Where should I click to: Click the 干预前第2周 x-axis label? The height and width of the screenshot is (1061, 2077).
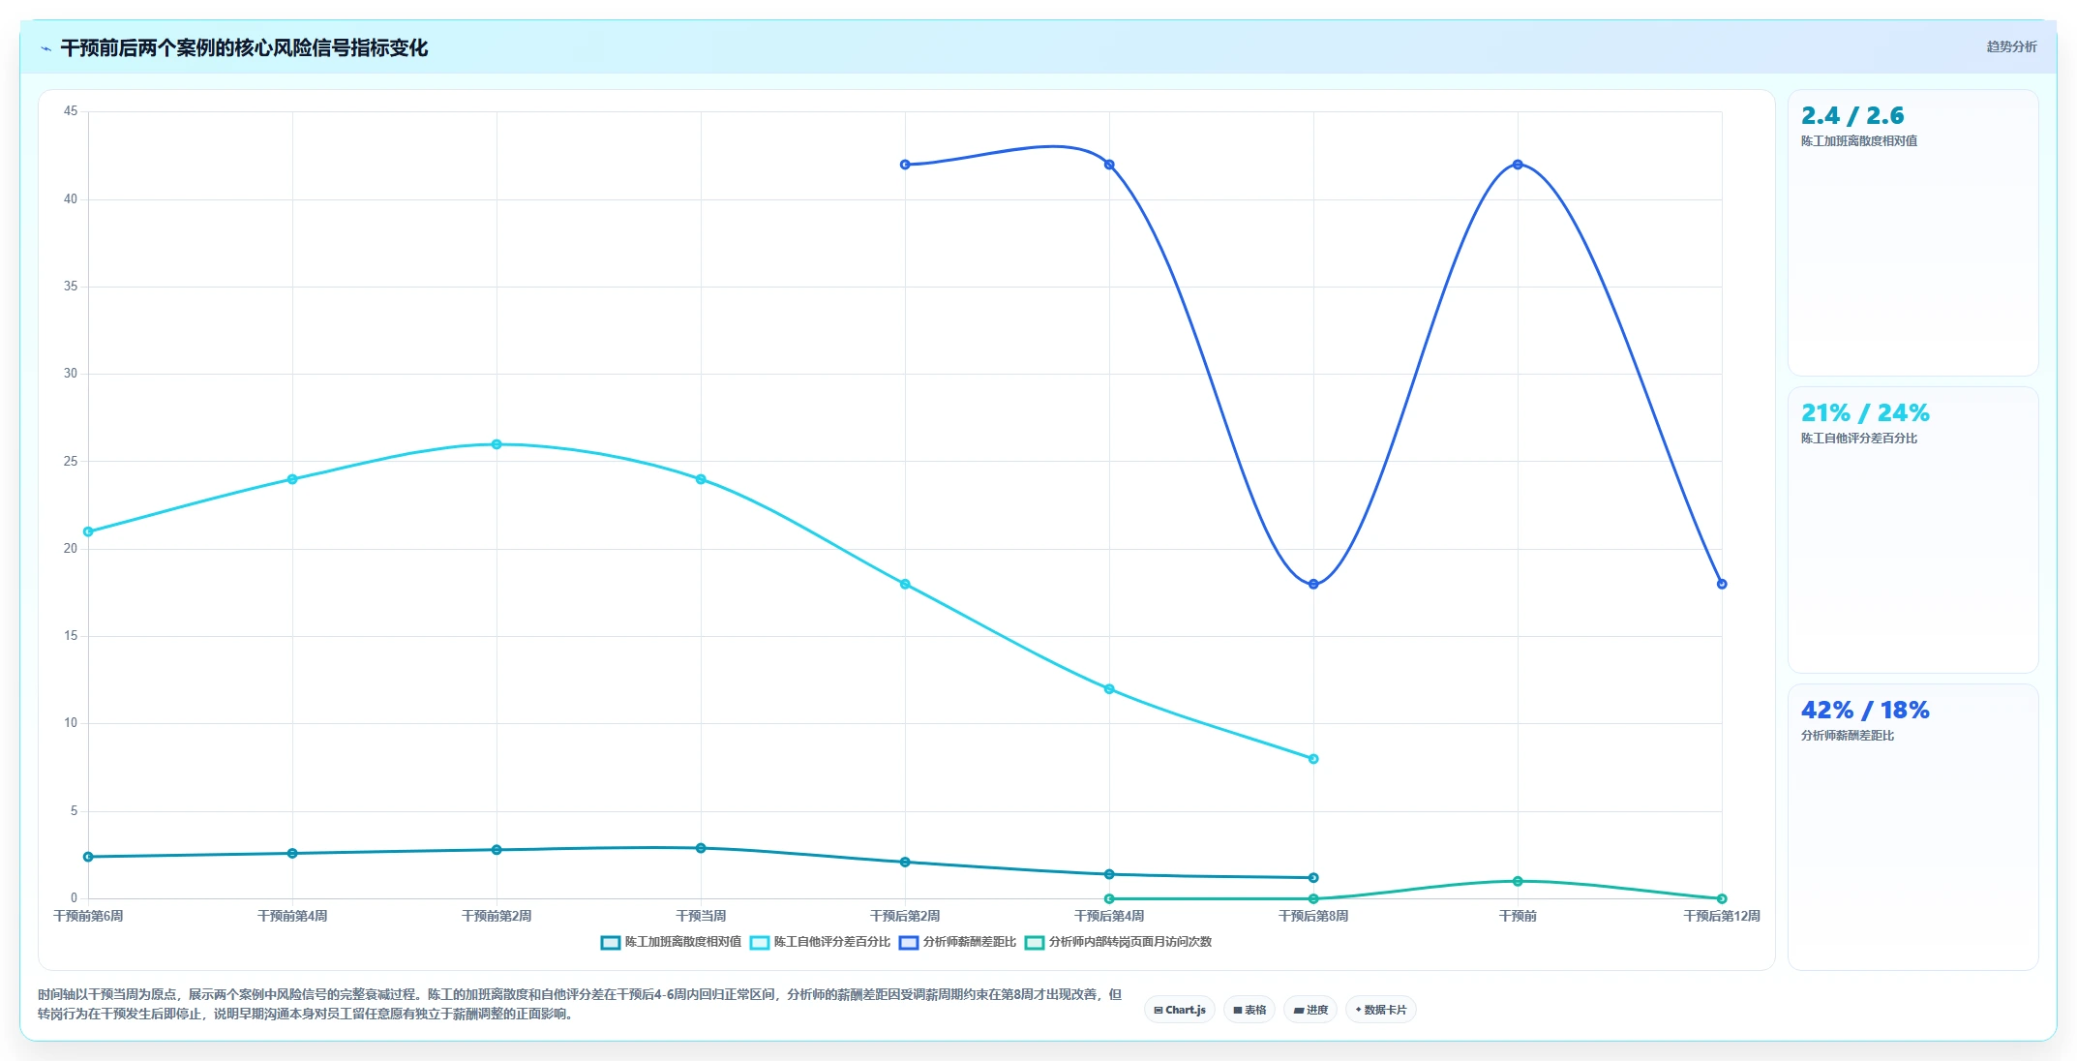click(x=497, y=916)
